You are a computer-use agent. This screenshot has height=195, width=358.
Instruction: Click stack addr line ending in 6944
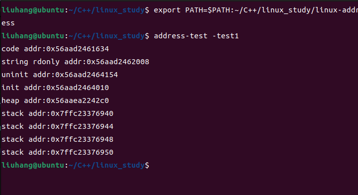point(58,126)
